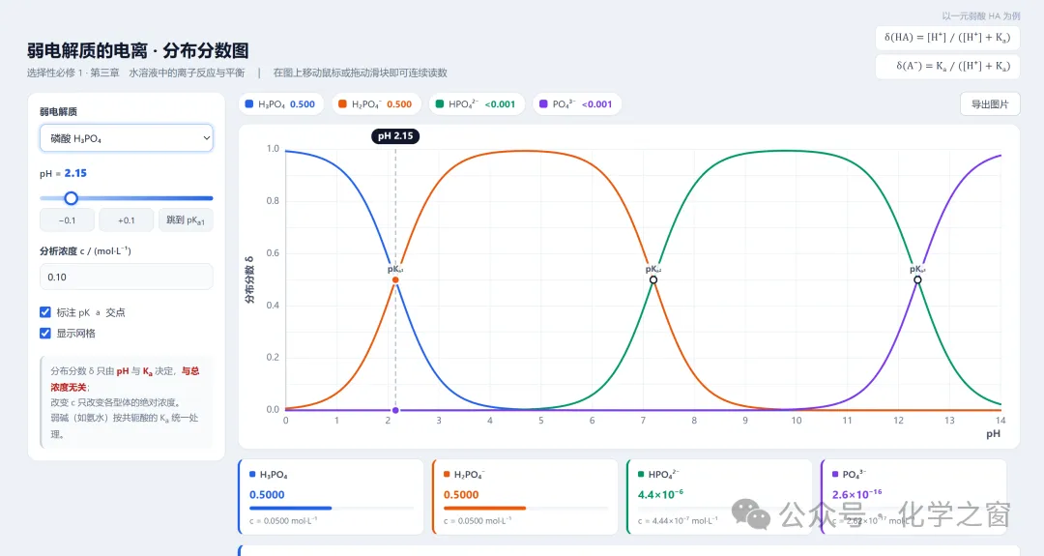1044x556 pixels.
Task: Click the pKa2 intersection marker on the chart
Action: click(653, 279)
